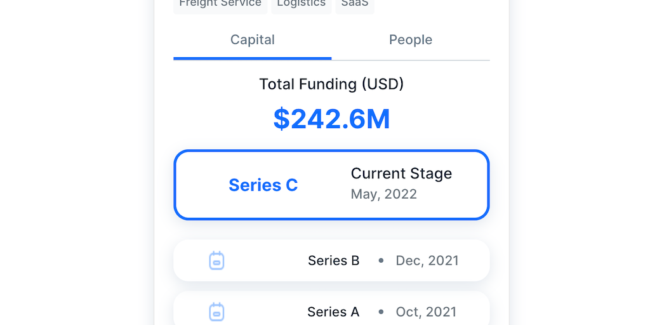The height and width of the screenshot is (325, 650).
Task: Click the calendar icon in Series A row
Action: pos(216,312)
